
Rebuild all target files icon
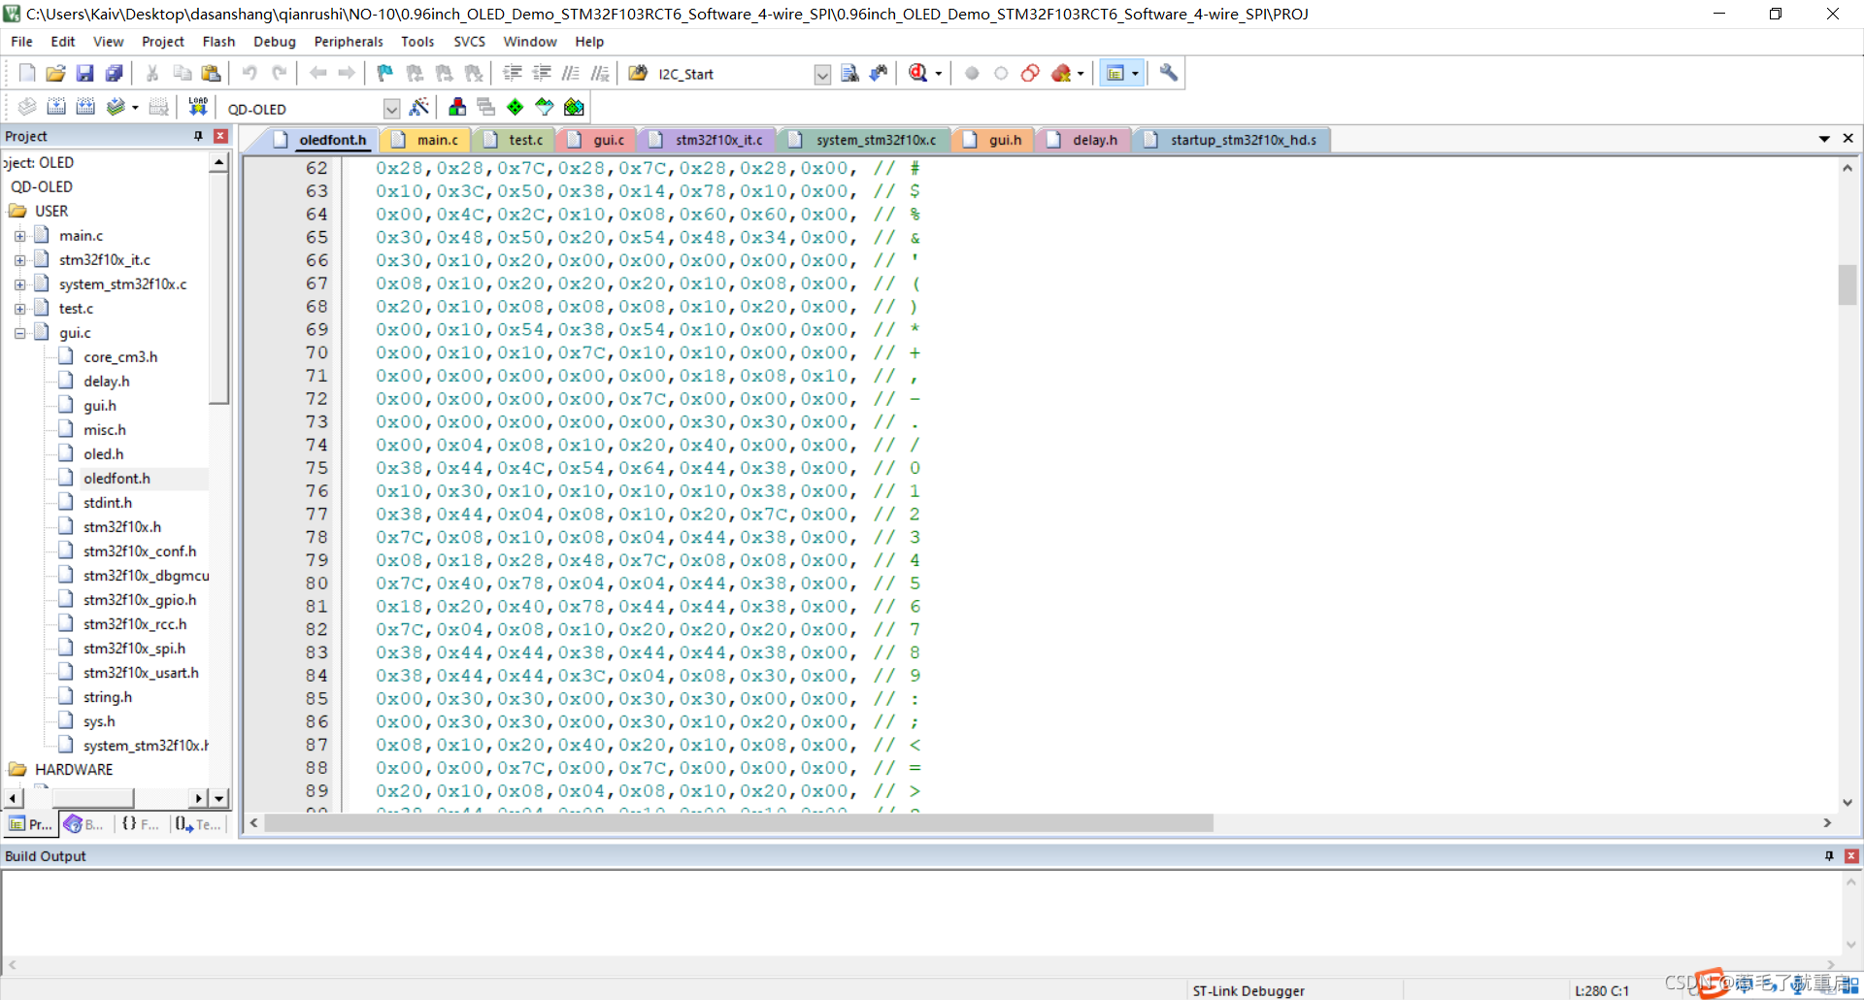(x=85, y=107)
